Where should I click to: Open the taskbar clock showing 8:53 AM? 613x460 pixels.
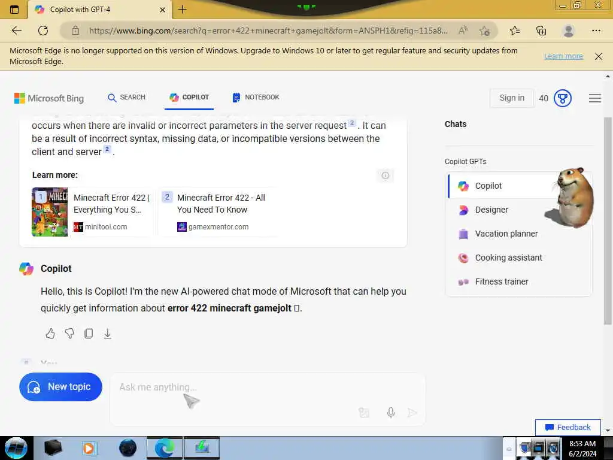(582, 449)
